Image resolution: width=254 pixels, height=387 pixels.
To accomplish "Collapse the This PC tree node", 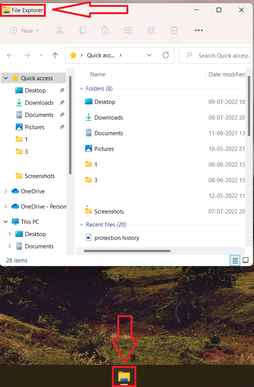I will pos(6,222).
